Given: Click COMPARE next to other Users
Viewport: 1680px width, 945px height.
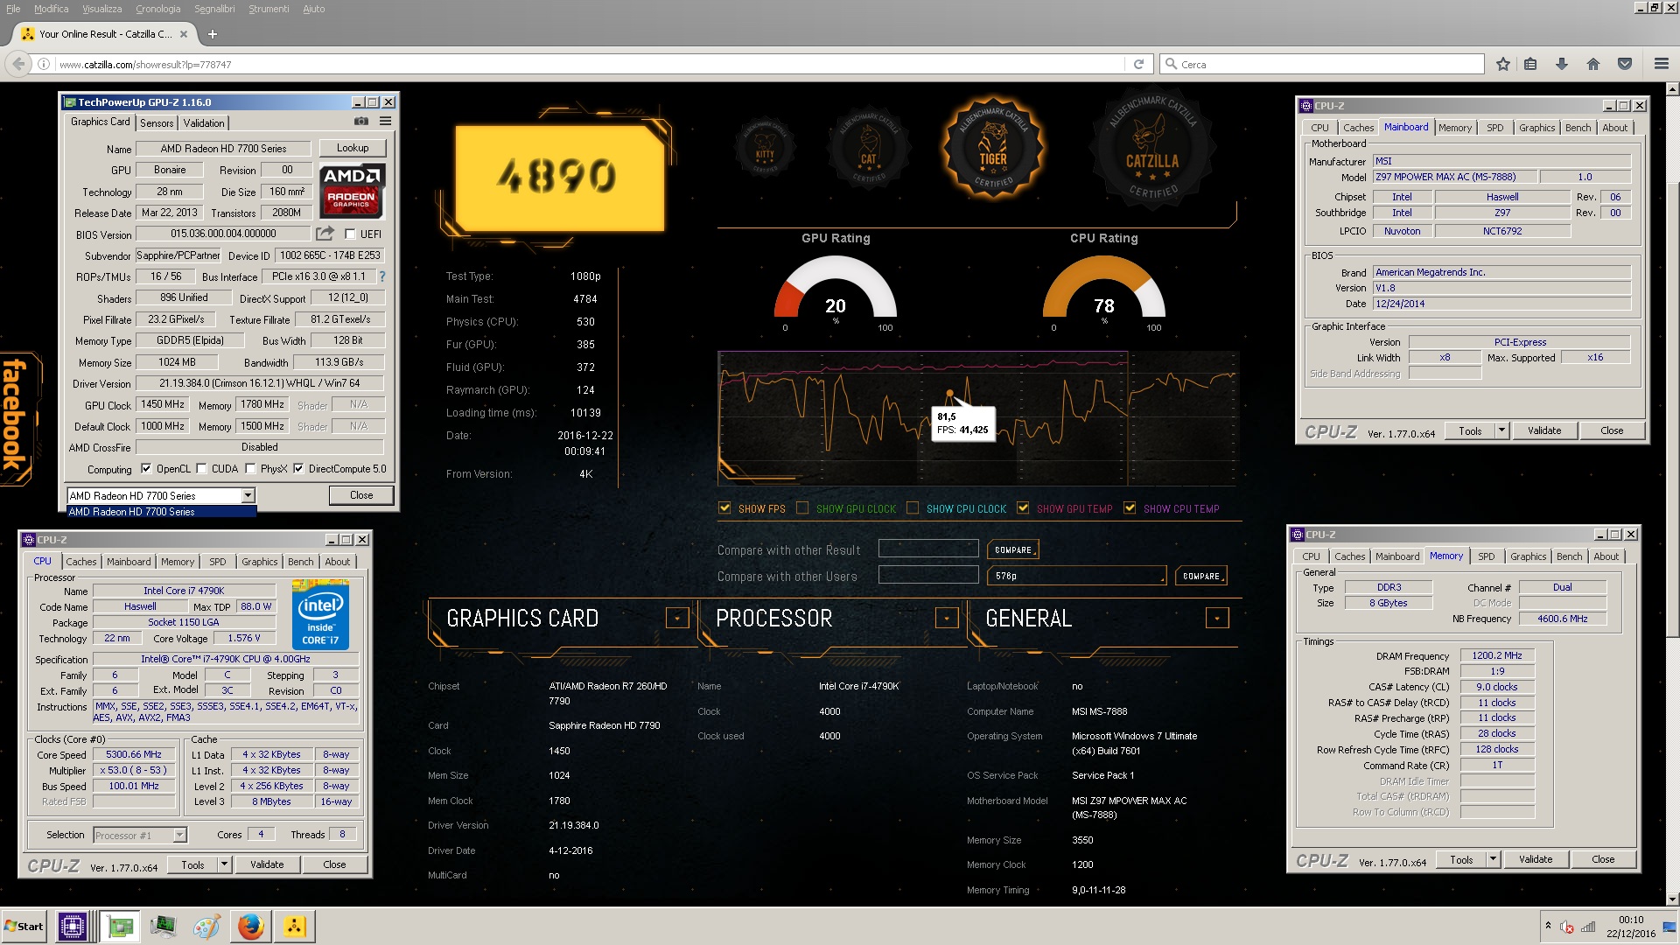Looking at the screenshot, I should 1201,576.
